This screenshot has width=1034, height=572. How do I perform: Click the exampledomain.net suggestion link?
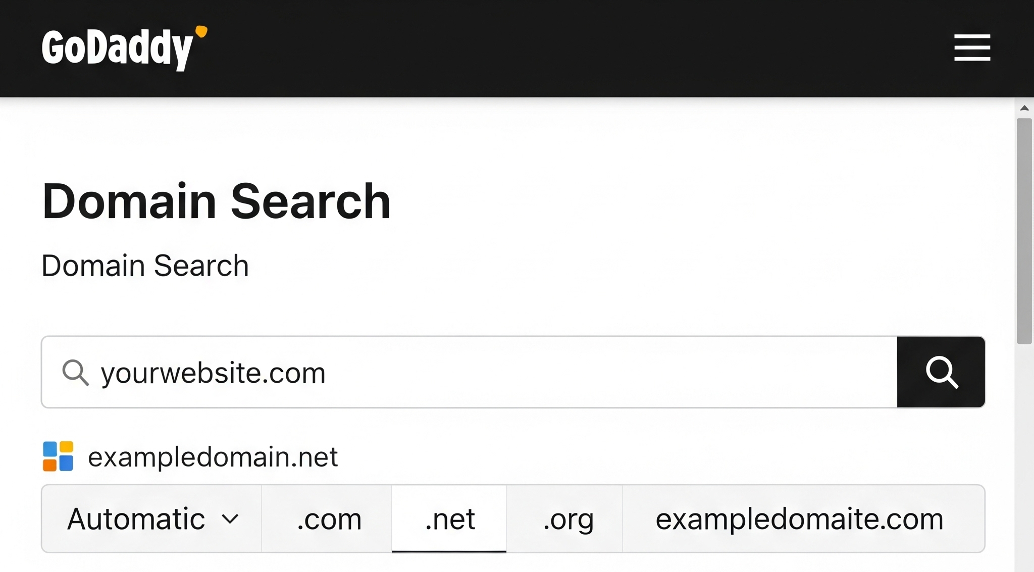click(x=213, y=457)
